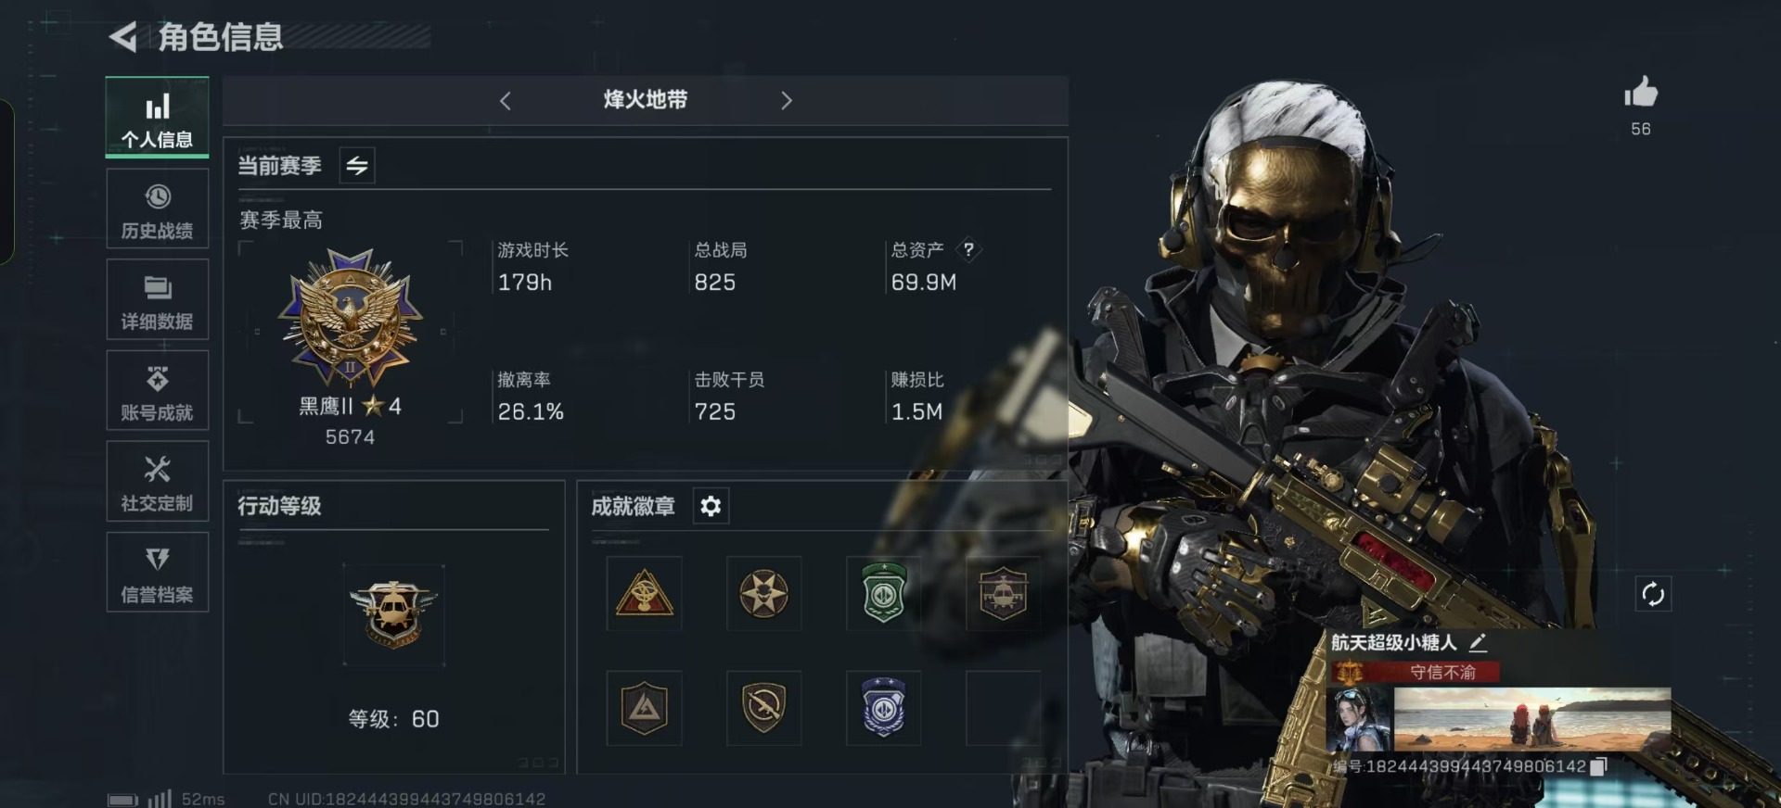Viewport: 1781px width, 808px height.
Task: Click the player avatar portrait
Action: point(1360,719)
